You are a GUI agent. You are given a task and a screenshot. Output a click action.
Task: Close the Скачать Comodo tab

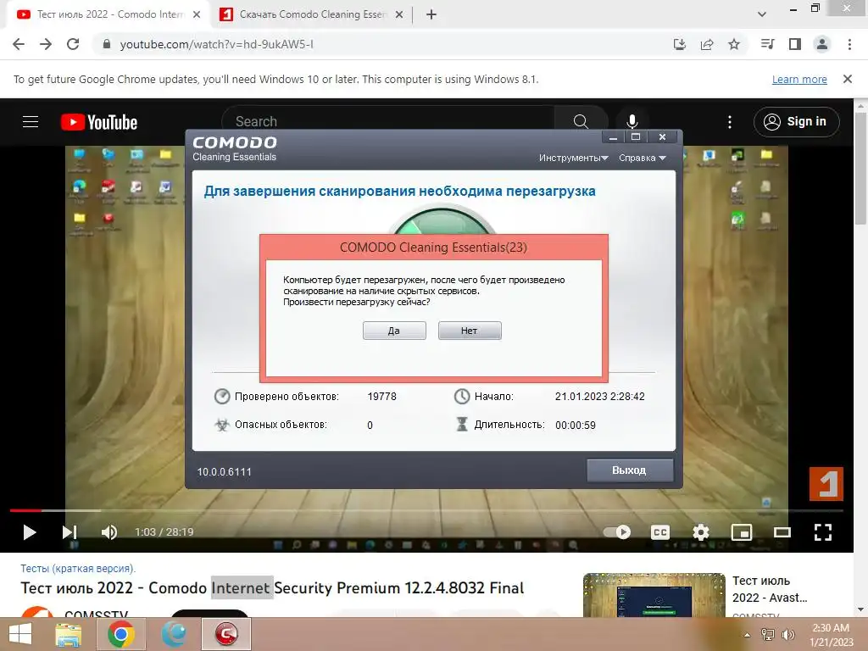(399, 15)
